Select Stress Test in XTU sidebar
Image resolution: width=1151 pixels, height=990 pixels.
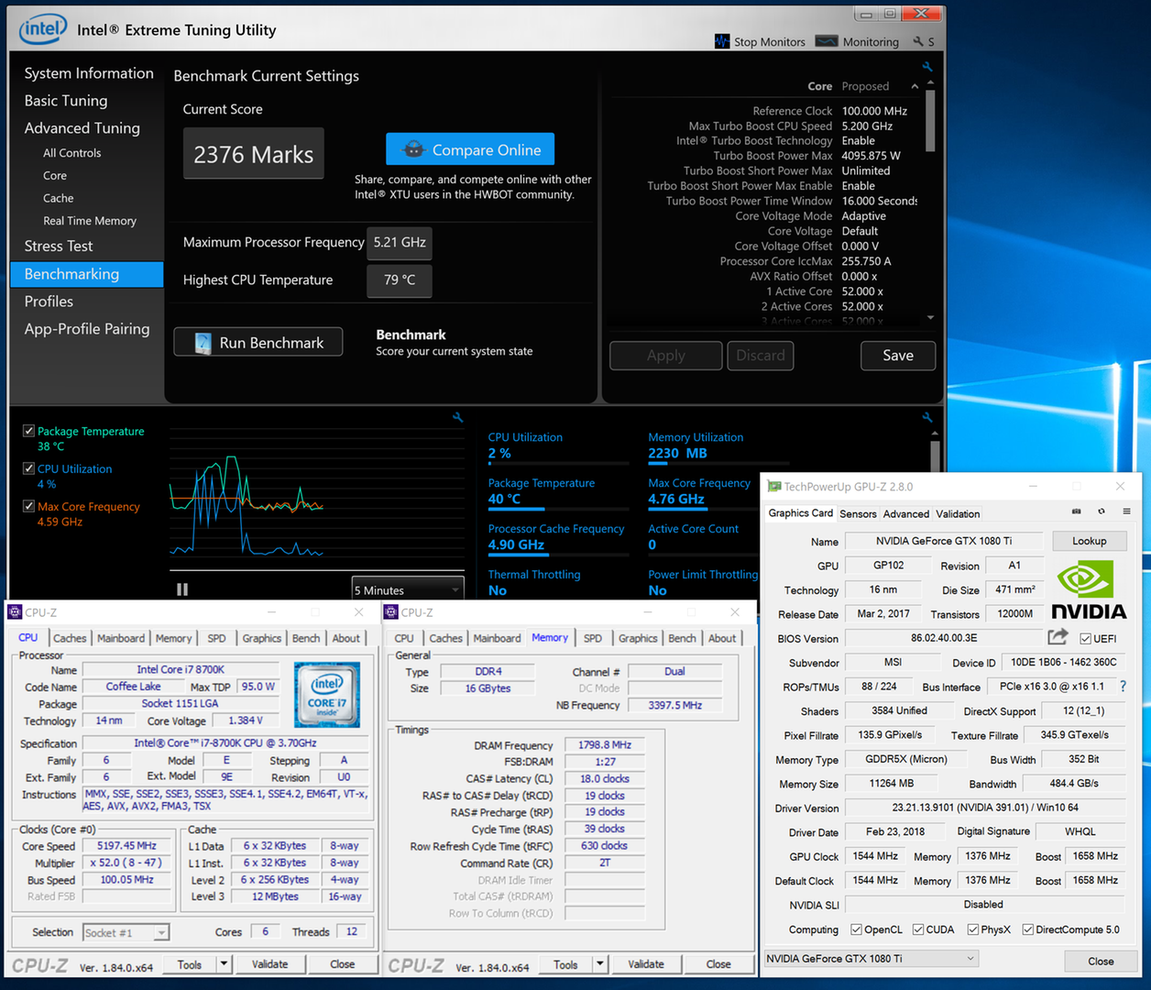click(x=59, y=246)
